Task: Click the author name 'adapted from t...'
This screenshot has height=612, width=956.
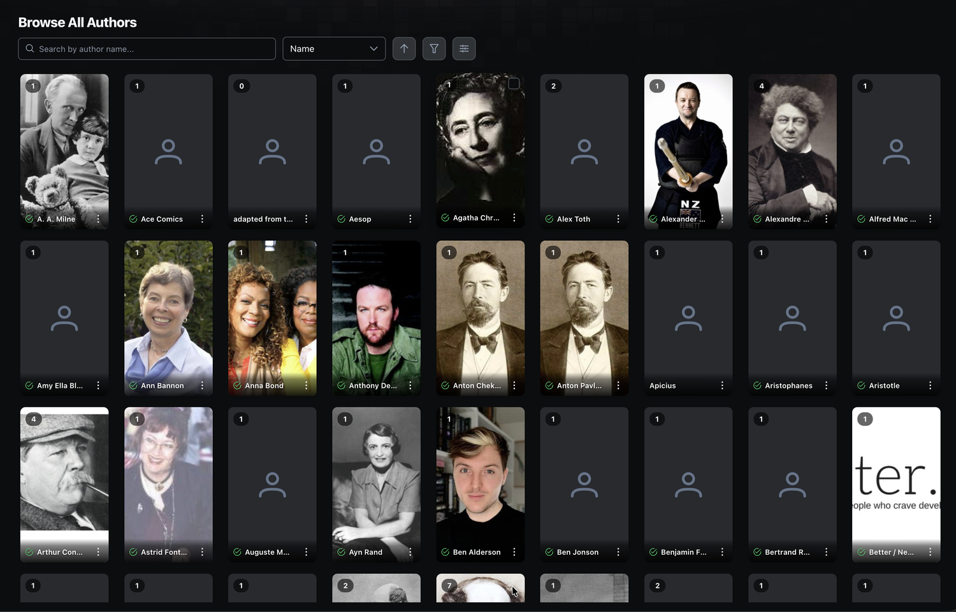Action: [263, 219]
